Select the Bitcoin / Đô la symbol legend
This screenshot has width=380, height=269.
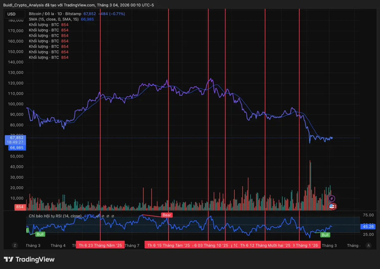[55, 14]
